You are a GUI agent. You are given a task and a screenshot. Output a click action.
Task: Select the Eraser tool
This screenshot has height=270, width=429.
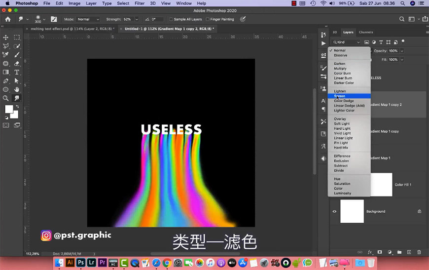(17, 64)
